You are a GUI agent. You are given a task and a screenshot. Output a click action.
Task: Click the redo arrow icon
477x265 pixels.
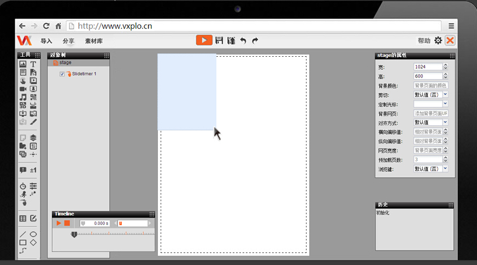[255, 40]
